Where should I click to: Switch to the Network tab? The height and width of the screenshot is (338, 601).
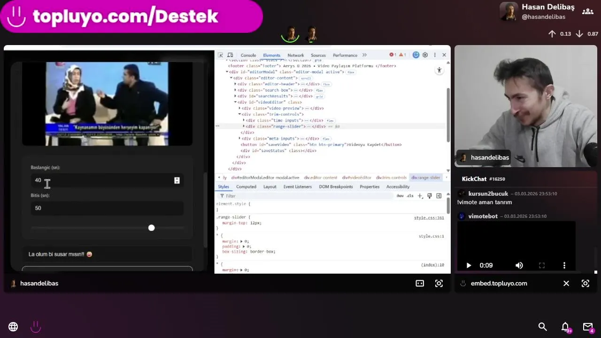[296, 55]
